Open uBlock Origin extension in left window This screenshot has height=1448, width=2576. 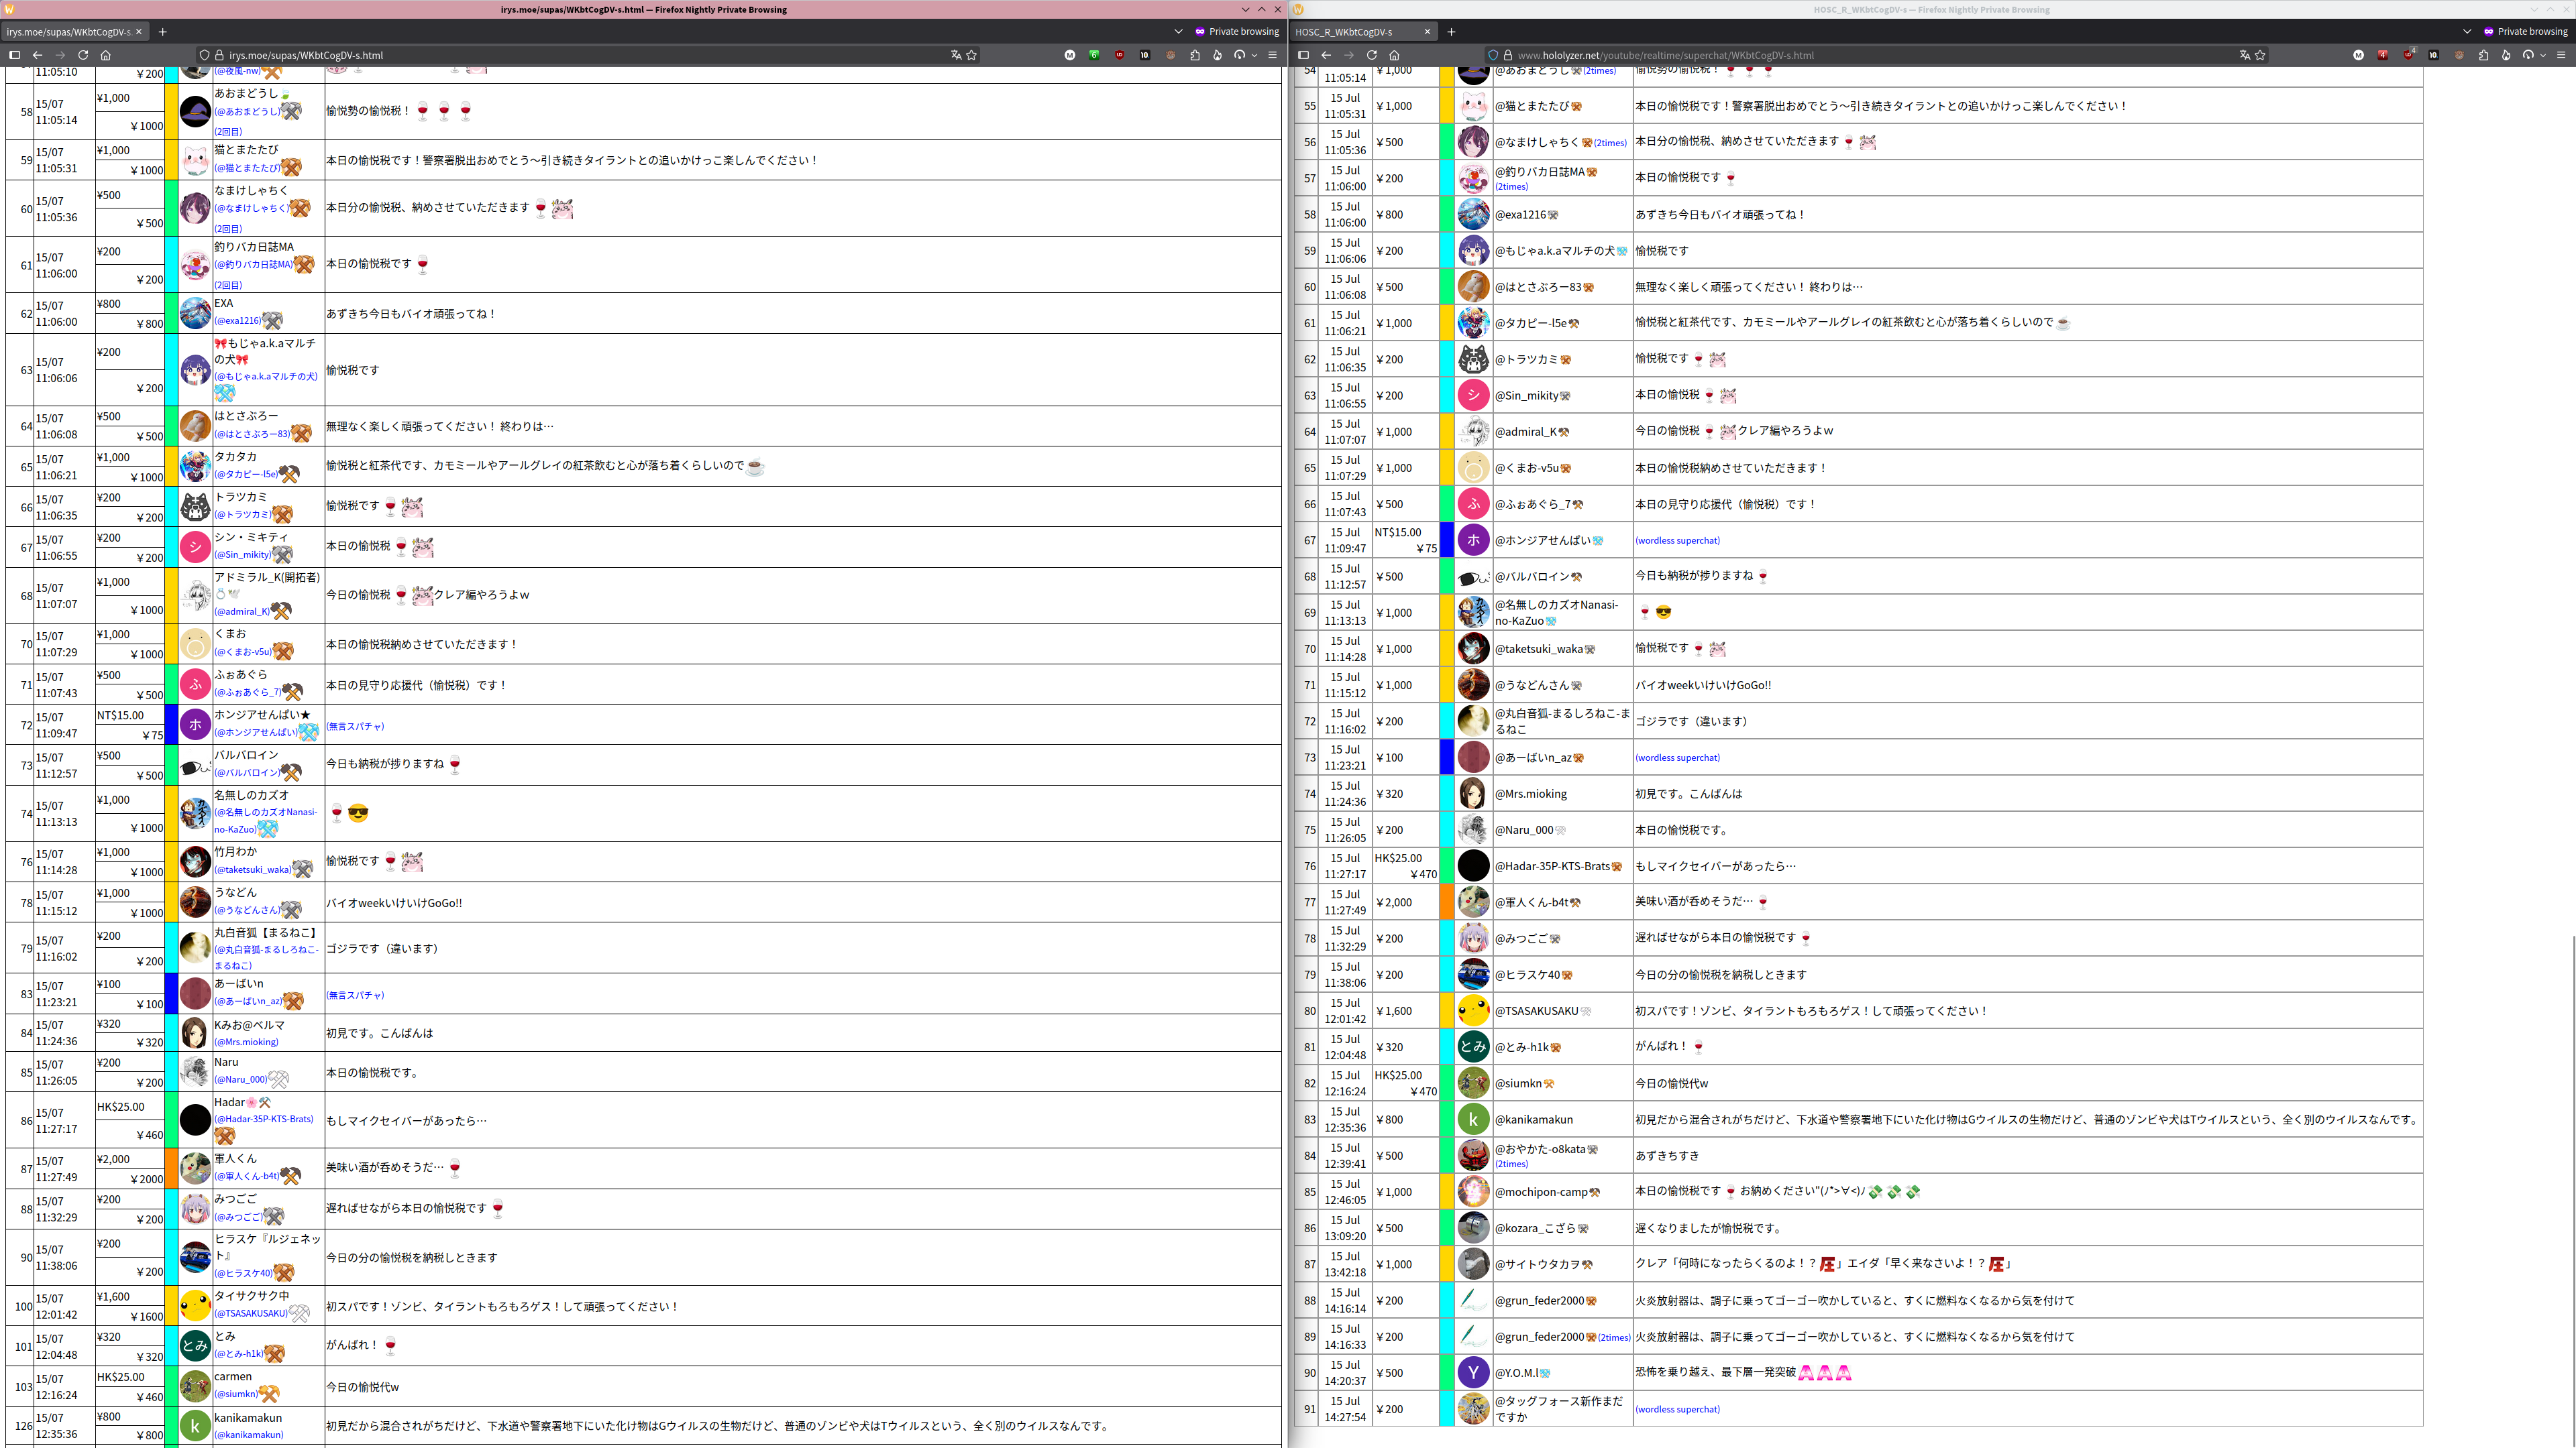(x=1119, y=55)
